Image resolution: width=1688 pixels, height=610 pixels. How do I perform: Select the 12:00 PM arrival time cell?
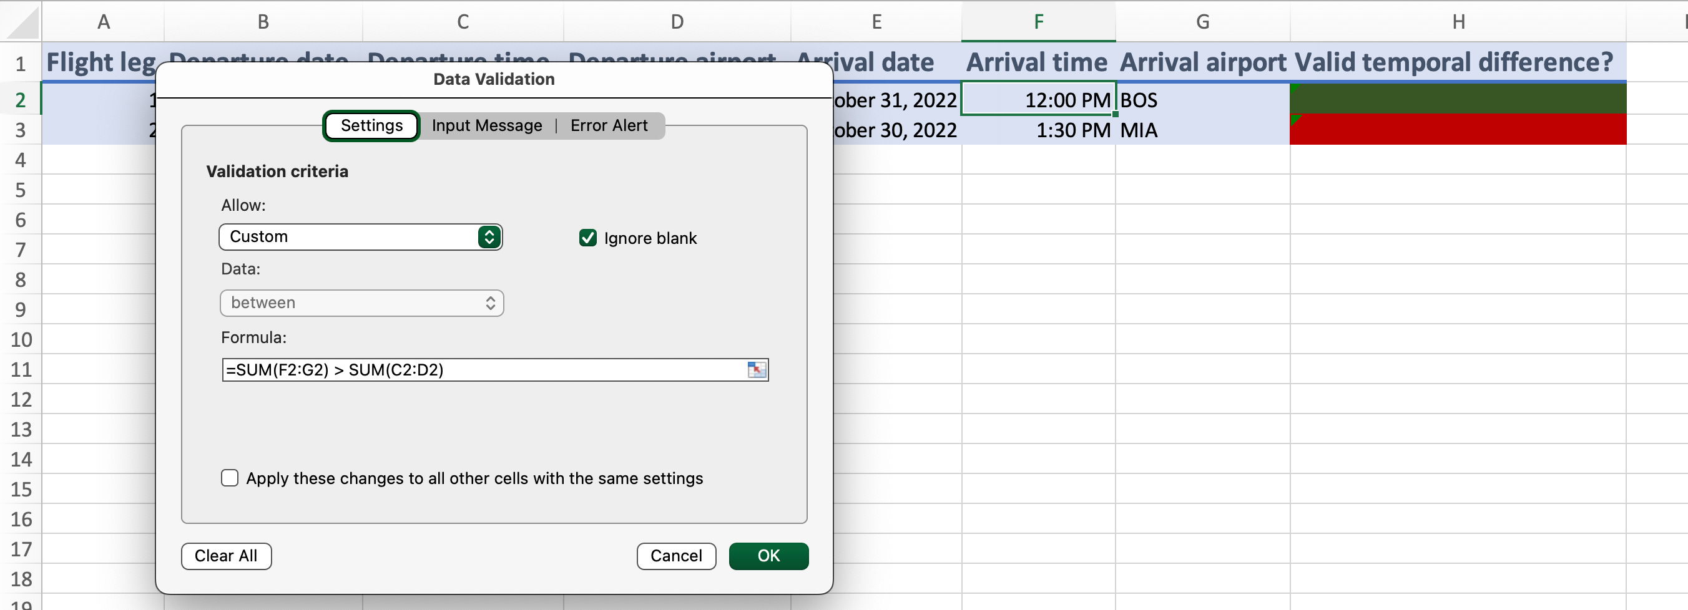pyautogui.click(x=1038, y=100)
